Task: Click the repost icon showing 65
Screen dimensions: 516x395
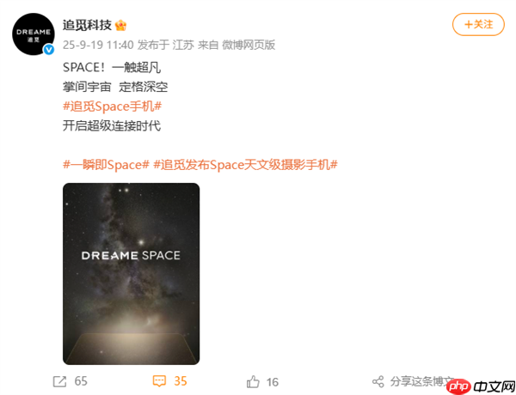Action: (x=59, y=381)
